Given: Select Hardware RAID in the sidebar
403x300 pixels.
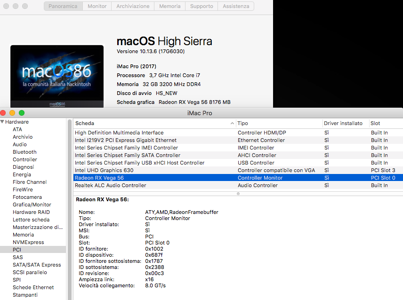Looking at the screenshot, I should [32, 212].
